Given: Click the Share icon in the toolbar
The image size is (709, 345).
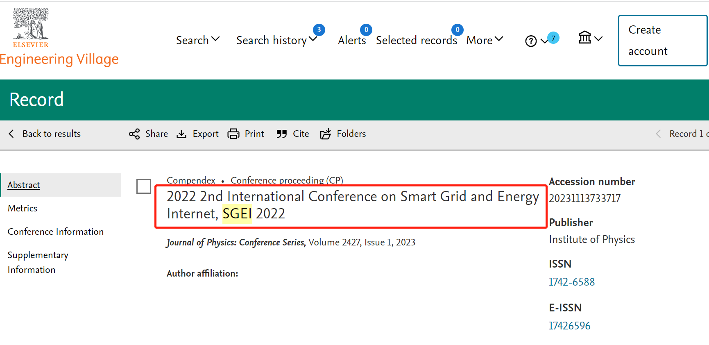Looking at the screenshot, I should coord(134,134).
